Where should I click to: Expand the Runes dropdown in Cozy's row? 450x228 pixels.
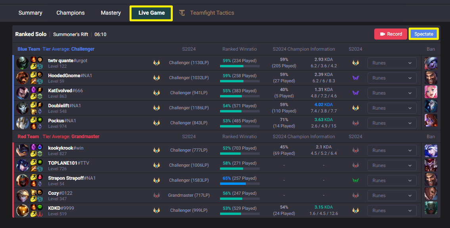tap(392, 195)
